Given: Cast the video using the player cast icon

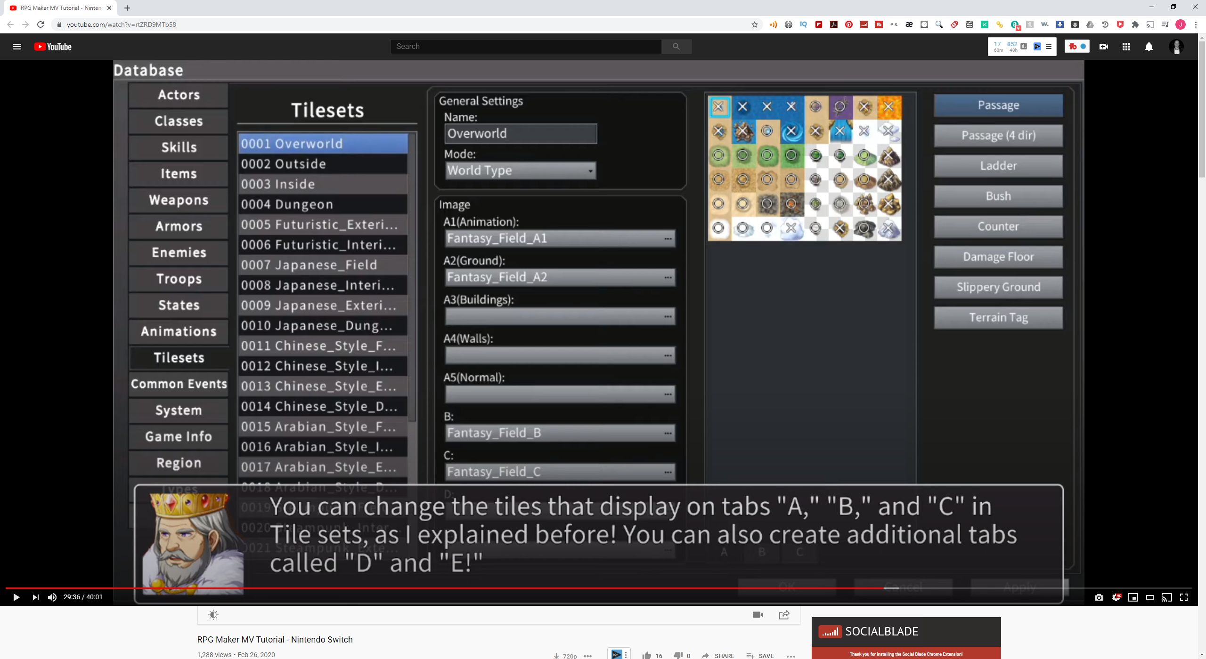Looking at the screenshot, I should pos(1167,597).
